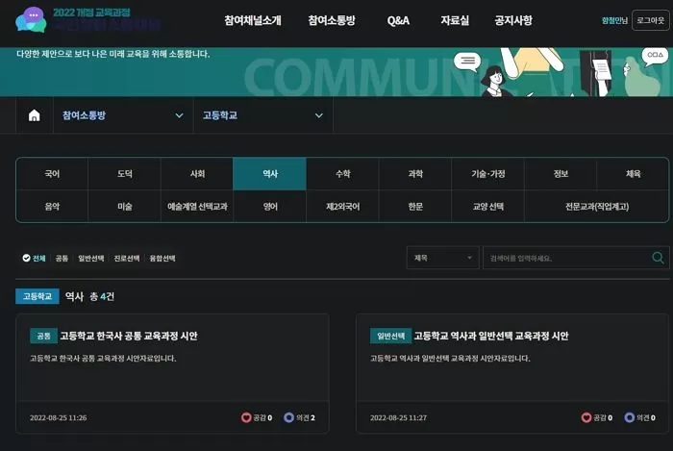Screen dimensions: 673x451
Task: Open 참여소통방 in top navigation
Action: [332, 20]
